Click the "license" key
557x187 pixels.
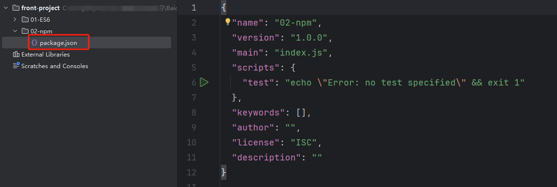coord(256,143)
